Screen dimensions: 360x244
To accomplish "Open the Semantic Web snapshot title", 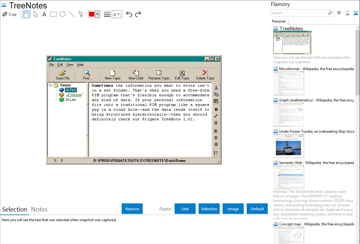I will coord(316,162).
